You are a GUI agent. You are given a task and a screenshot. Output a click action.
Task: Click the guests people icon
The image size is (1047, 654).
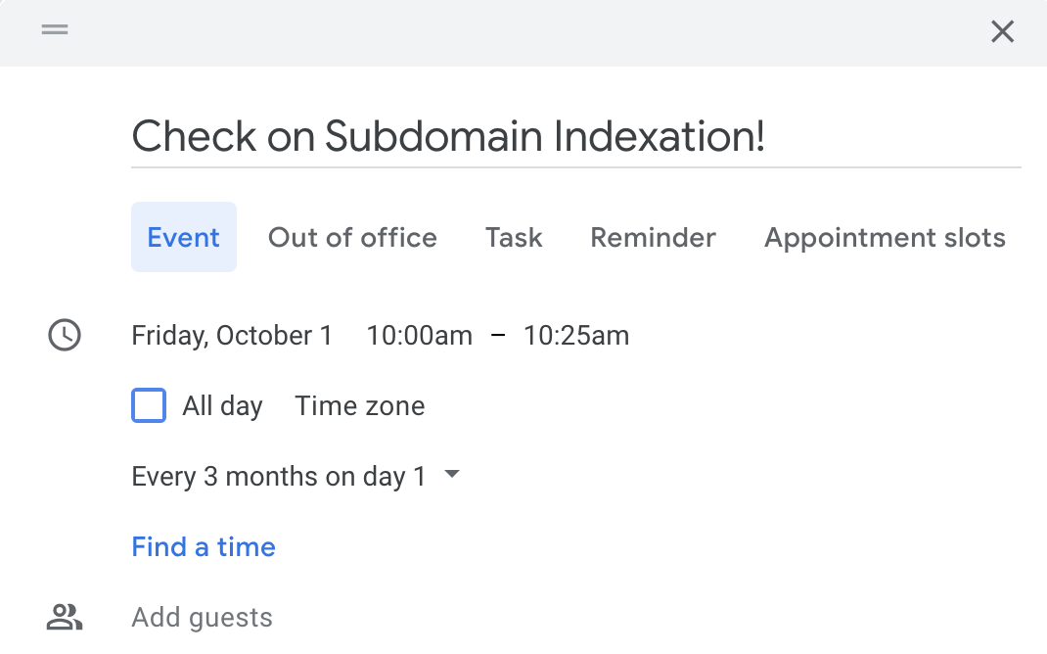point(65,617)
